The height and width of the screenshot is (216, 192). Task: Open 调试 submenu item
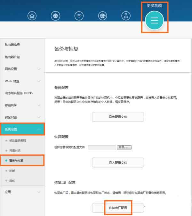[12, 181]
